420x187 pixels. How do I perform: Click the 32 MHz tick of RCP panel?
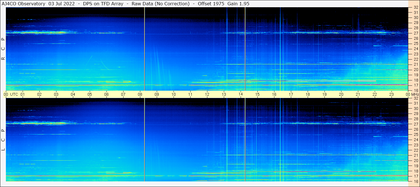(x=416, y=7)
